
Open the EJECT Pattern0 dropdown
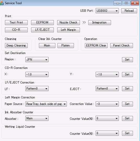tap(107, 89)
